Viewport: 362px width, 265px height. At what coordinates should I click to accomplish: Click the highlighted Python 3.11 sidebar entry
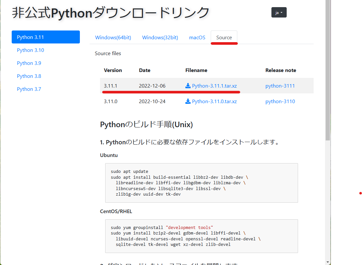[45, 37]
